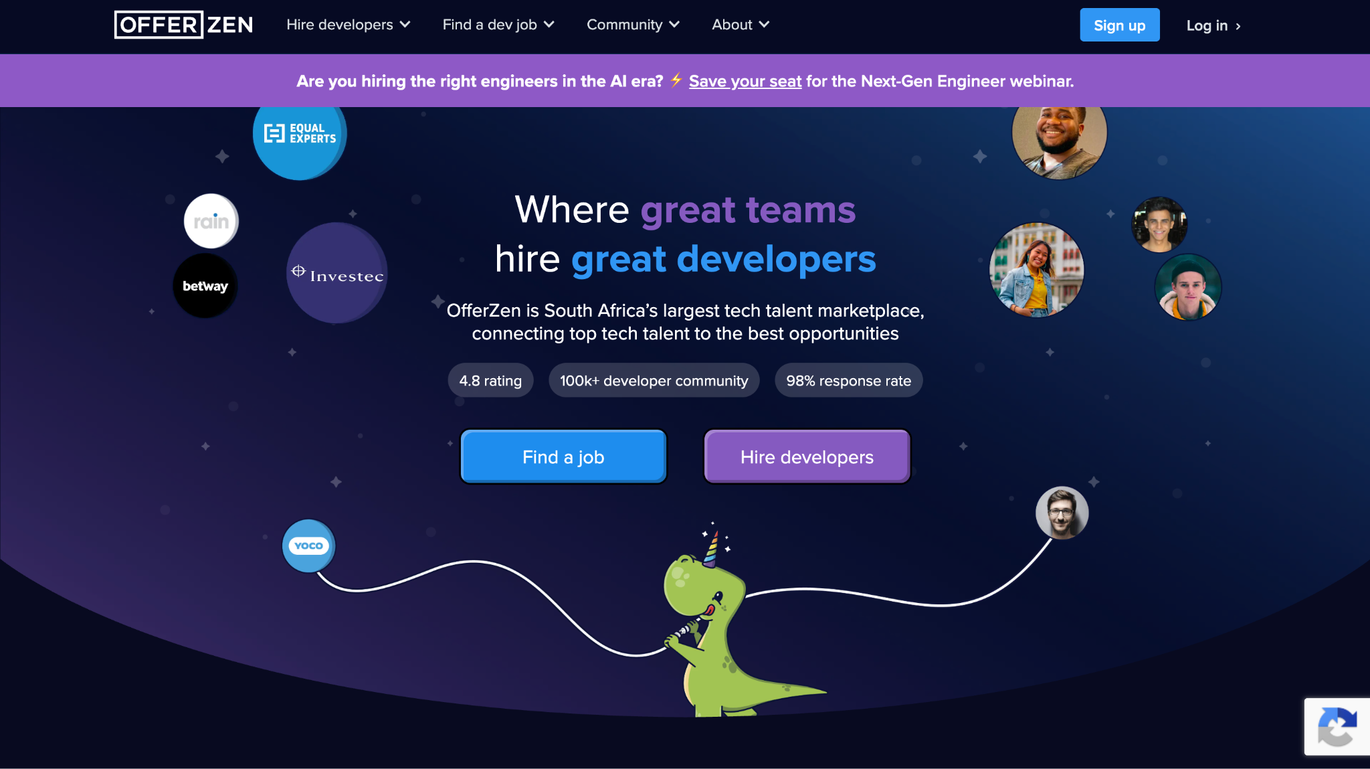
Task: Open the Hire developers menu
Action: 348,25
